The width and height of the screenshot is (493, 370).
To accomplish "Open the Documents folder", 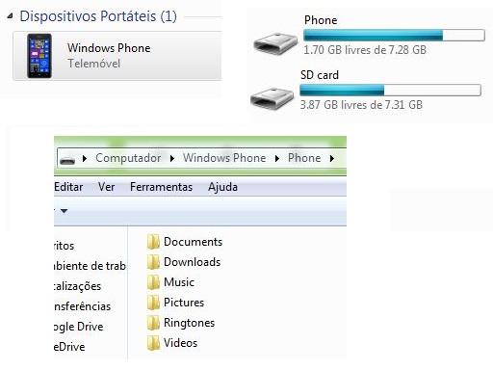I will (185, 242).
